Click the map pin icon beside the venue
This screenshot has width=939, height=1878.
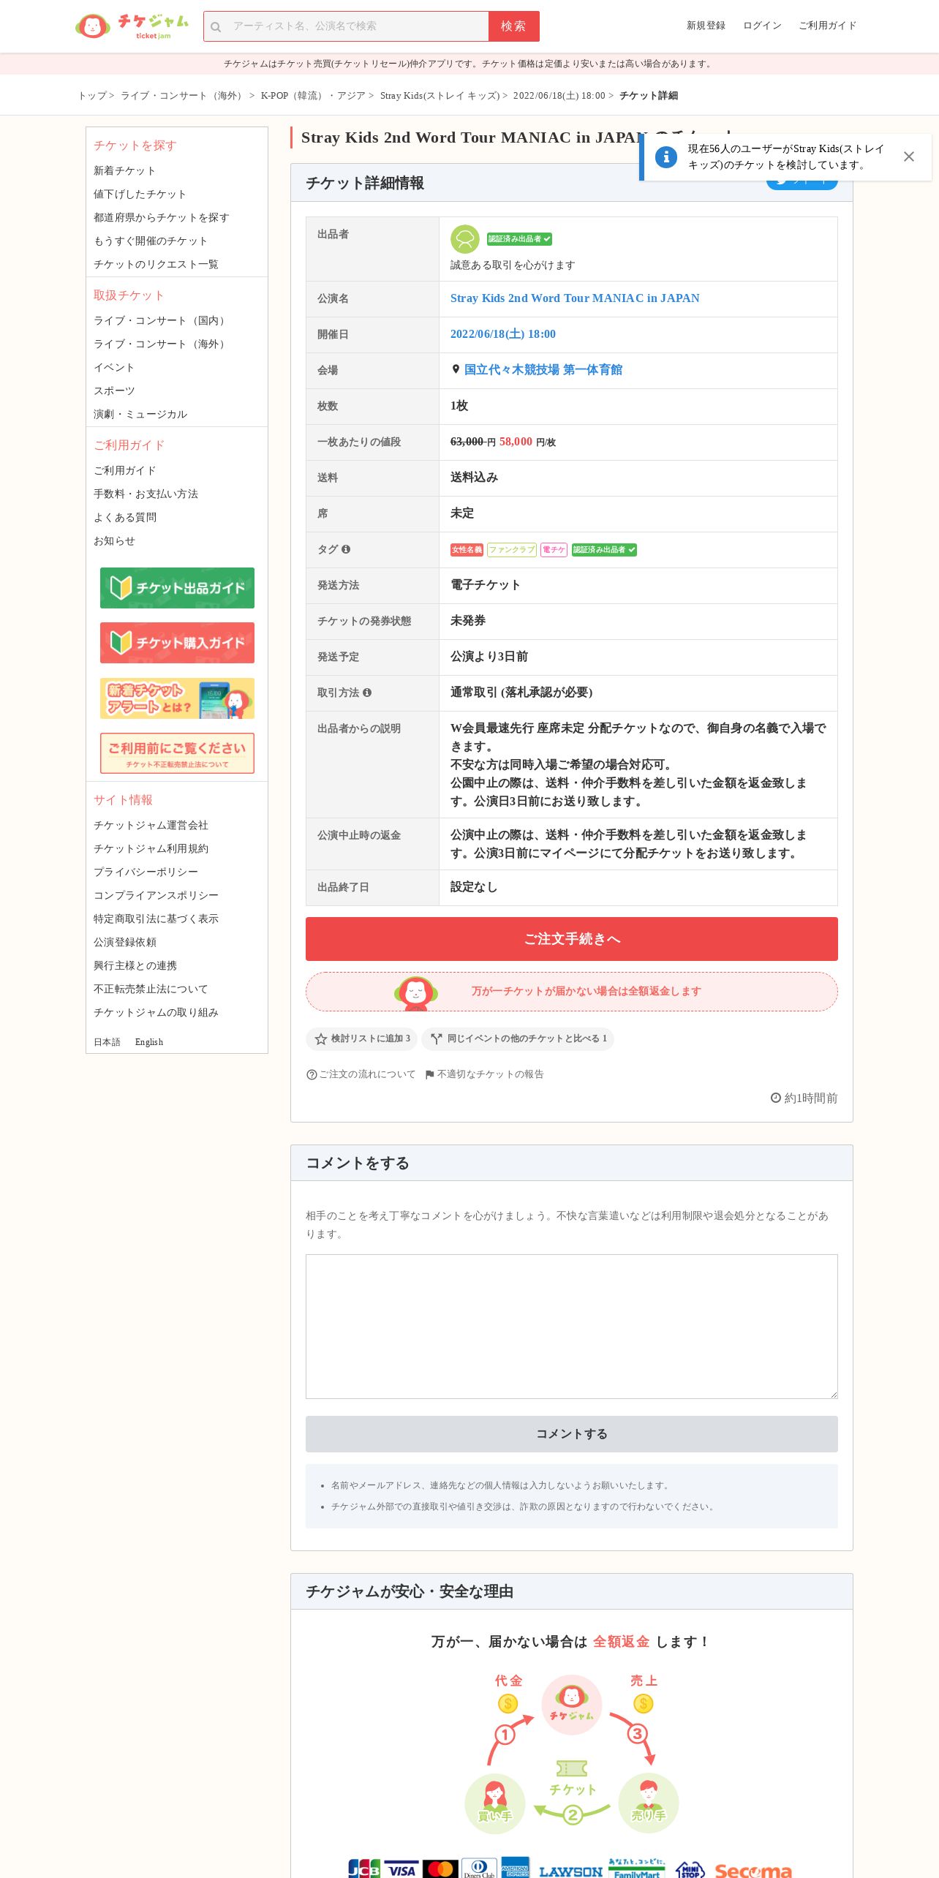[456, 370]
